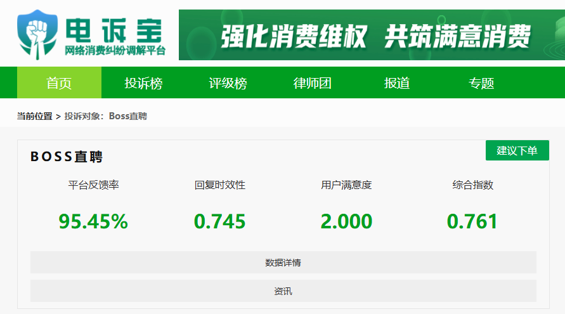Click the 用户满意度 label
The width and height of the screenshot is (565, 314).
346,185
